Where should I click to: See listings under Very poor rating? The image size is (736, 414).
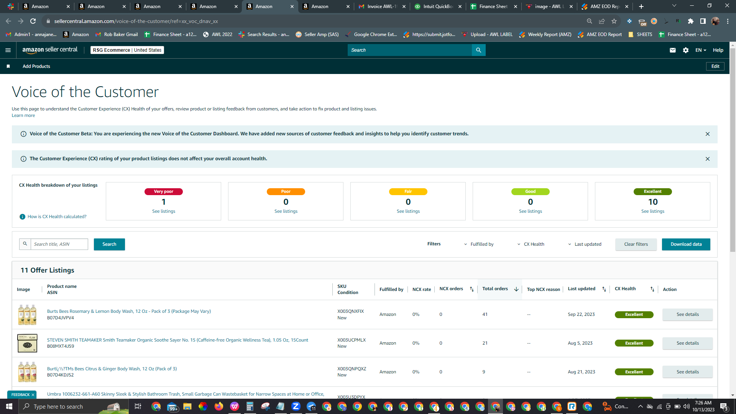(164, 212)
